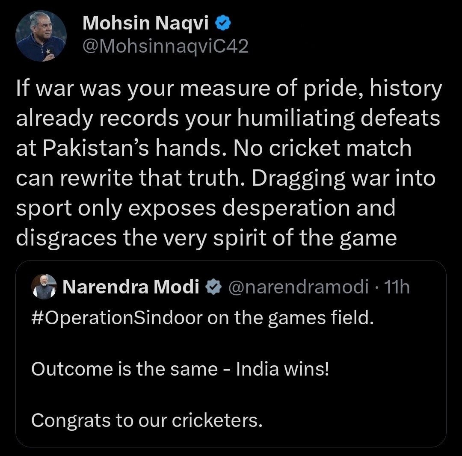The image size is (462, 456).
Task: Click the line "Outcome is the same - India wins!"
Action: 180,369
